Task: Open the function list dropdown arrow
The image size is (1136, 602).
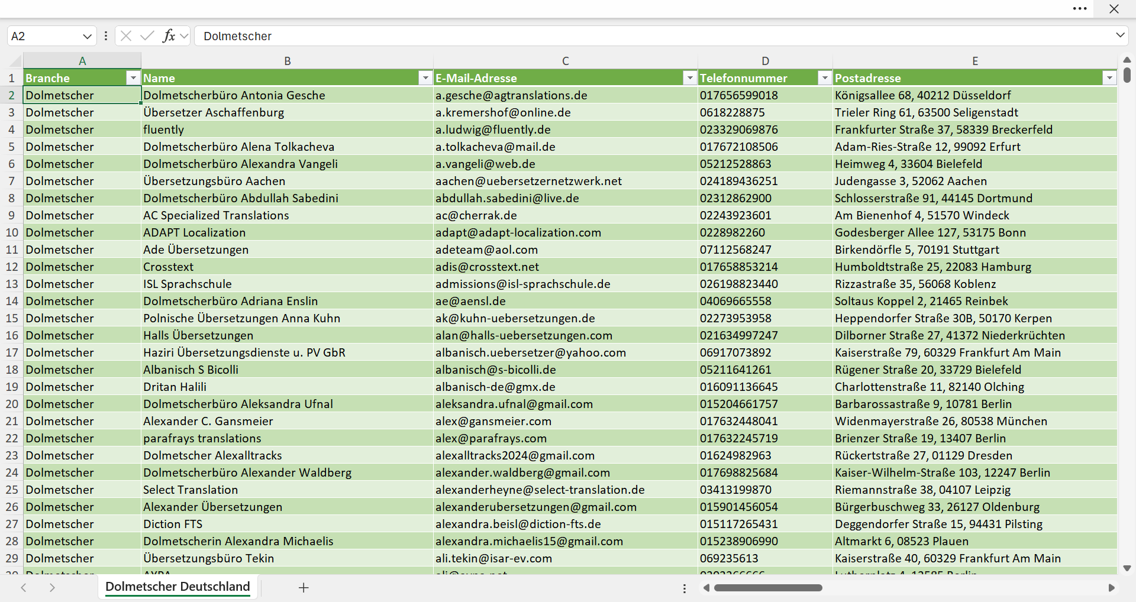Action: (x=185, y=36)
